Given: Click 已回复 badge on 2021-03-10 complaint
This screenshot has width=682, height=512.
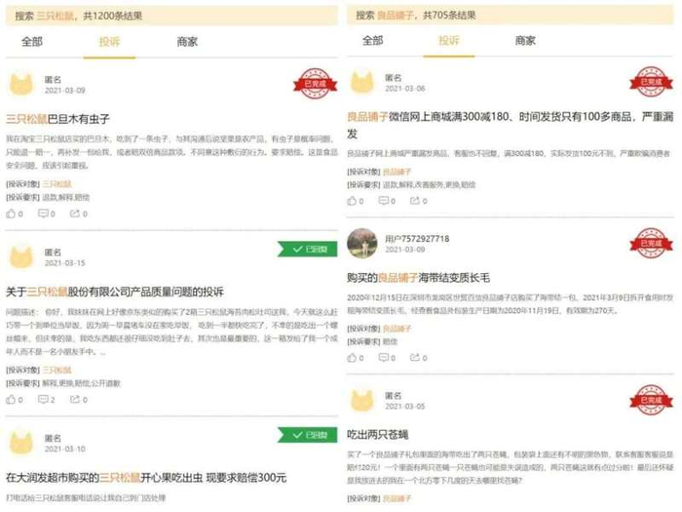Looking at the screenshot, I should 308,435.
